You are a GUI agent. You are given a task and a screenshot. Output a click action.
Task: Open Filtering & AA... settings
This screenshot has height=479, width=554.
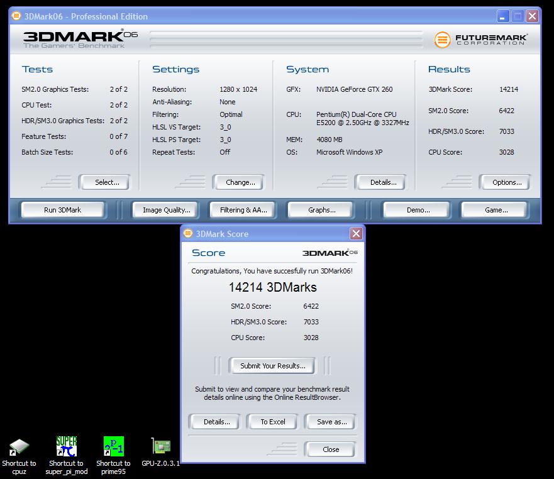pyautogui.click(x=243, y=210)
